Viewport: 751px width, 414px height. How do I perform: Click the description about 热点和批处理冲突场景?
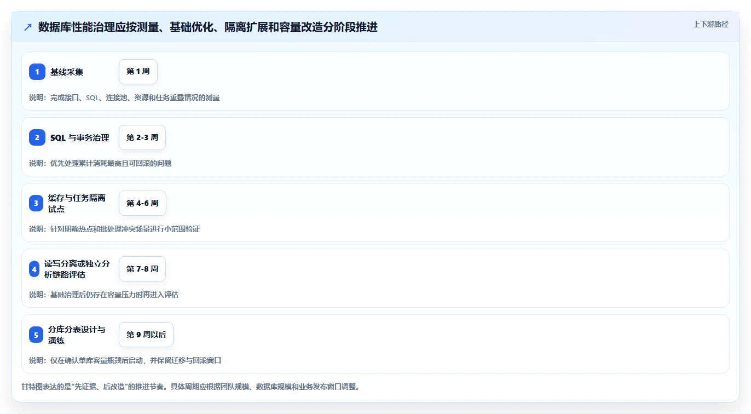[x=114, y=229]
